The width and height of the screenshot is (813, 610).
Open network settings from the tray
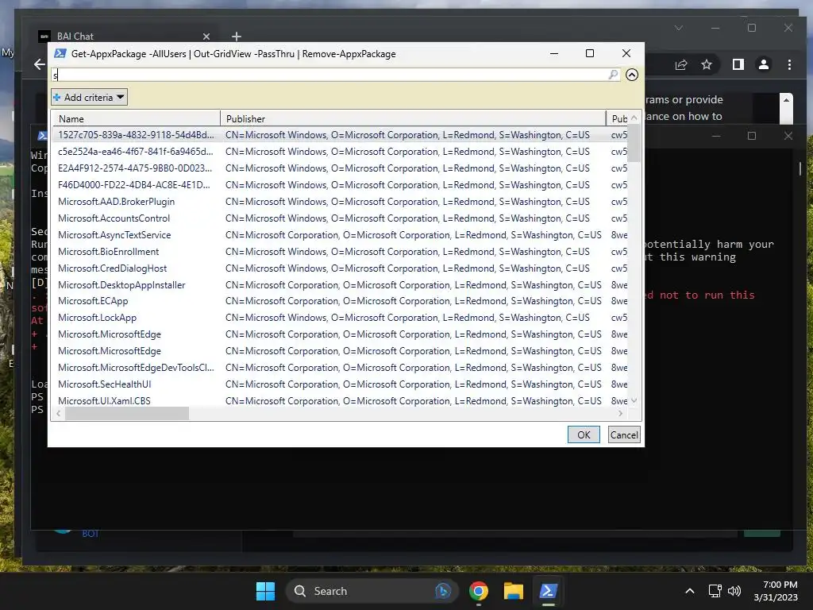715,591
